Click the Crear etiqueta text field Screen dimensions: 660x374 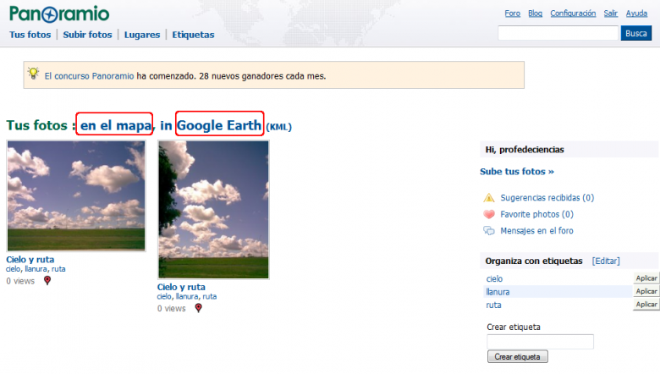[x=540, y=342]
